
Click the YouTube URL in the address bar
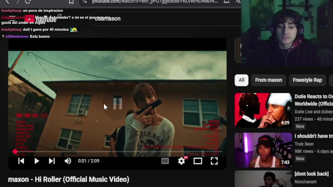[x=155, y=2]
